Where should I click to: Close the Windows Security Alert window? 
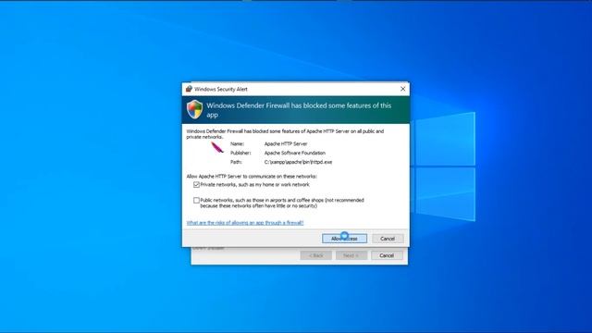pyautogui.click(x=403, y=89)
